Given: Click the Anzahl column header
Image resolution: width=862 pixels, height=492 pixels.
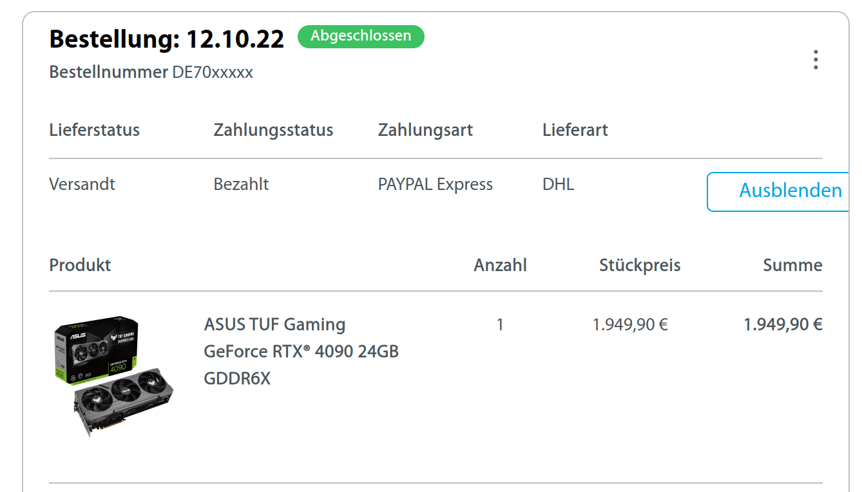Looking at the screenshot, I should pyautogui.click(x=500, y=265).
